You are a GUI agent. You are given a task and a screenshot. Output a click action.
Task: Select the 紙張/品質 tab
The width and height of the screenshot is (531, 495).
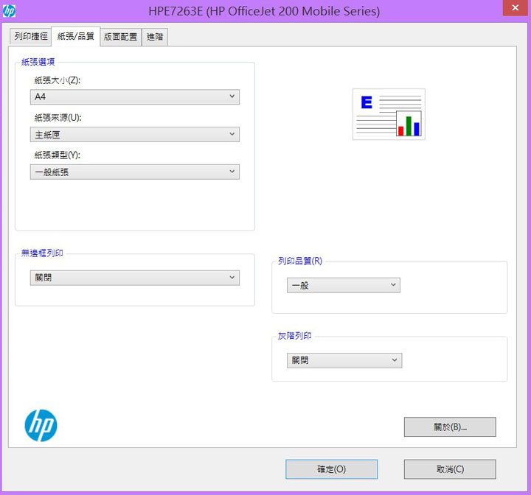75,36
